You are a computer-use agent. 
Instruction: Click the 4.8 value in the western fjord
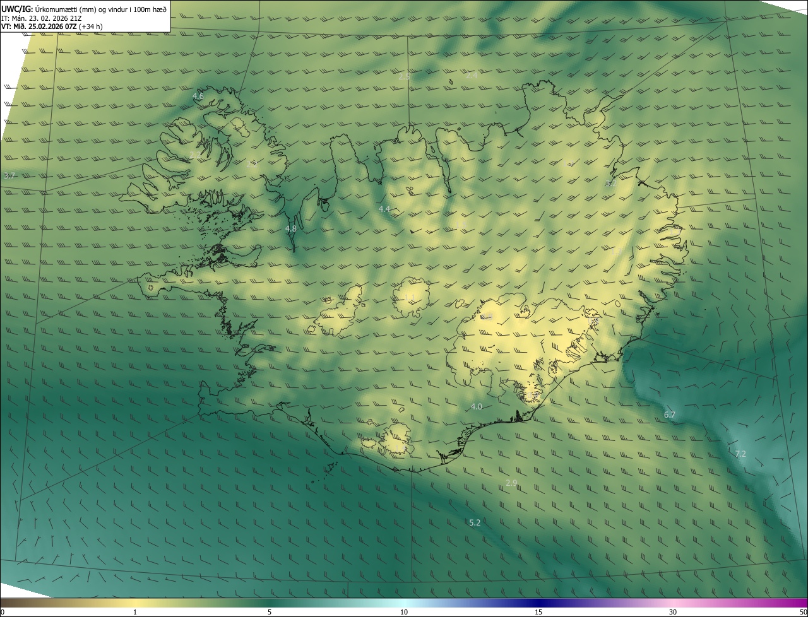[x=291, y=229]
